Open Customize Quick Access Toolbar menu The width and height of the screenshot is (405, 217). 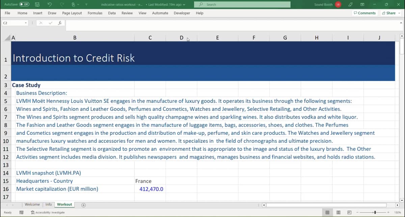(86, 4)
